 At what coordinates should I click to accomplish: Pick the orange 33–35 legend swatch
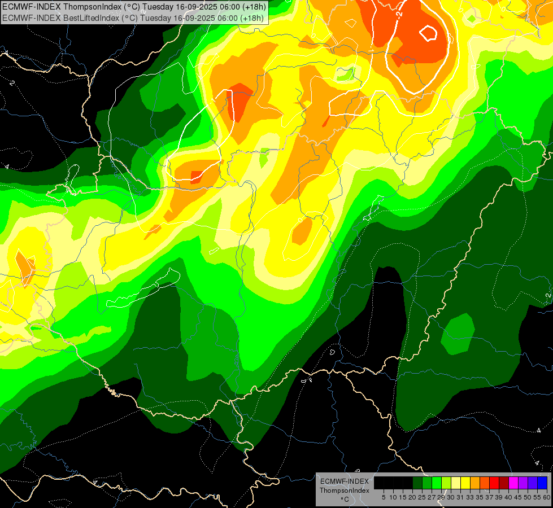tap(475, 483)
